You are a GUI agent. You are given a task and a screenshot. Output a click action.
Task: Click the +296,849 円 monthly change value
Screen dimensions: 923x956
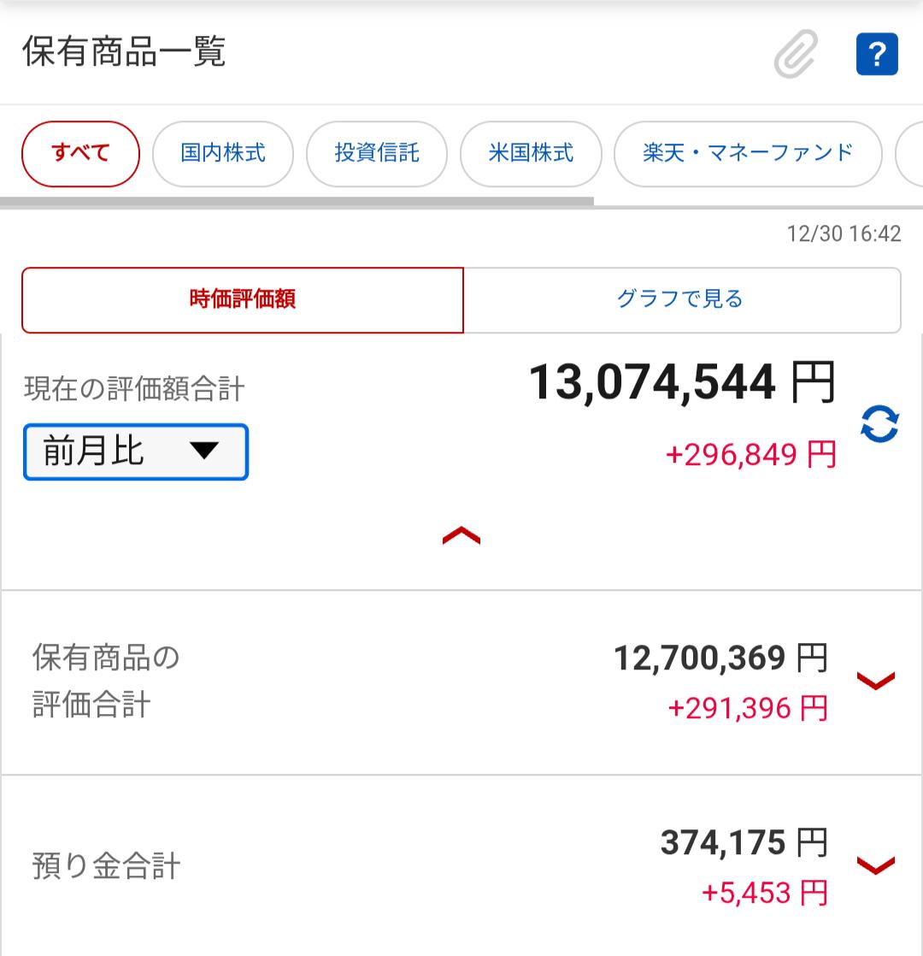tap(750, 454)
